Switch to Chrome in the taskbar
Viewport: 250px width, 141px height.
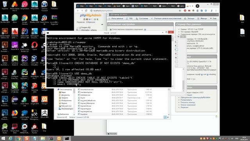pyautogui.click(x=19, y=138)
